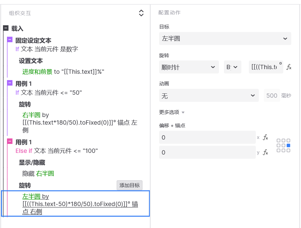Screen dimensions: 301x228
Task: Collapse the 固定设定文本 case with its minus icon
Action: (x=10, y=40)
